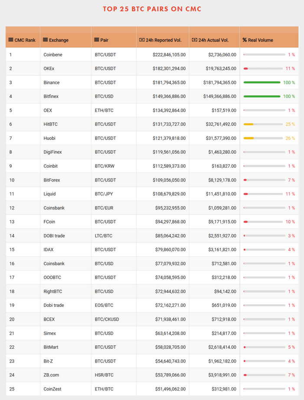The height and width of the screenshot is (400, 304).
Task: Select the Coinbene exchange cell
Action: [x=65, y=55]
